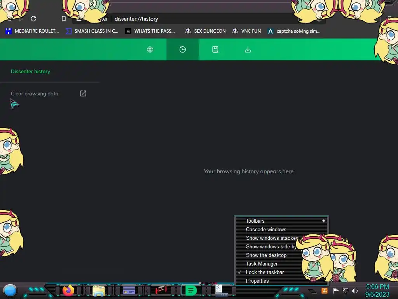Reload the page with the refresh icon
The image size is (398, 299).
(33, 19)
